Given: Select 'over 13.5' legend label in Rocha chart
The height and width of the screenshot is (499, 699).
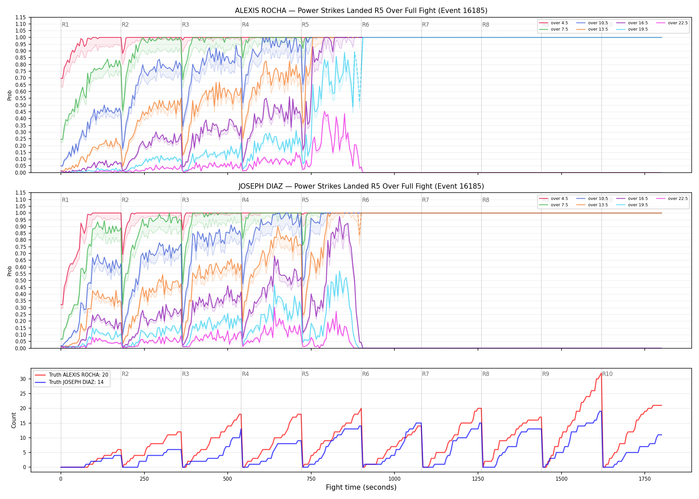Looking at the screenshot, I should (598, 29).
